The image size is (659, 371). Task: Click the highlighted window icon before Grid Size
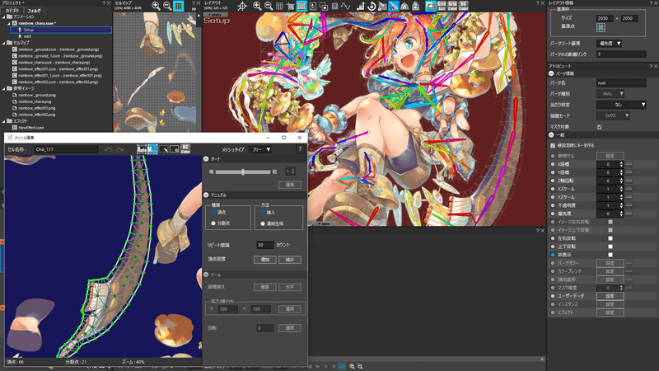430,6
